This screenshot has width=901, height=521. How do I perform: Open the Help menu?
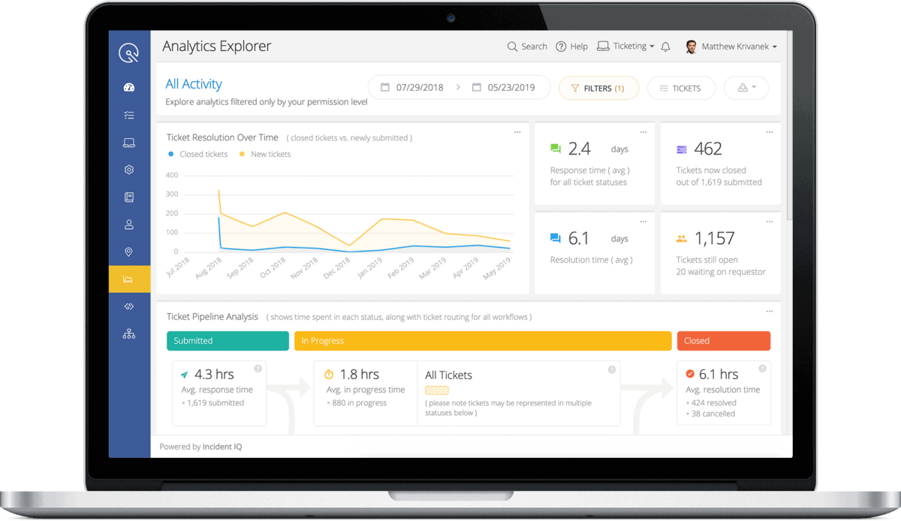572,46
